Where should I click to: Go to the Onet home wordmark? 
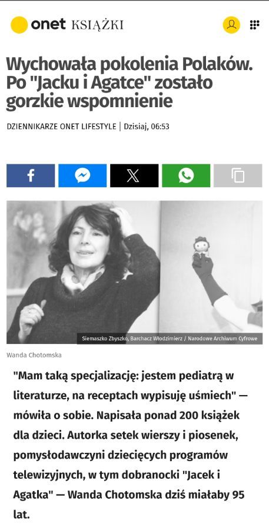click(48, 25)
